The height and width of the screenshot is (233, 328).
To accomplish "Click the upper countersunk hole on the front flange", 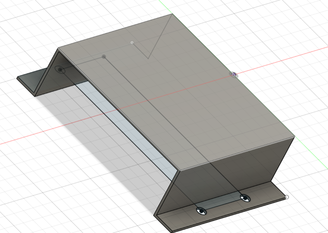I will pos(245,197).
